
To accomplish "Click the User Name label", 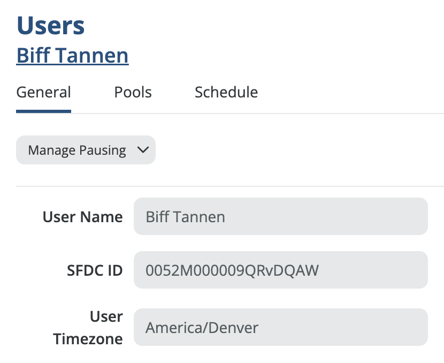I will click(82, 217).
